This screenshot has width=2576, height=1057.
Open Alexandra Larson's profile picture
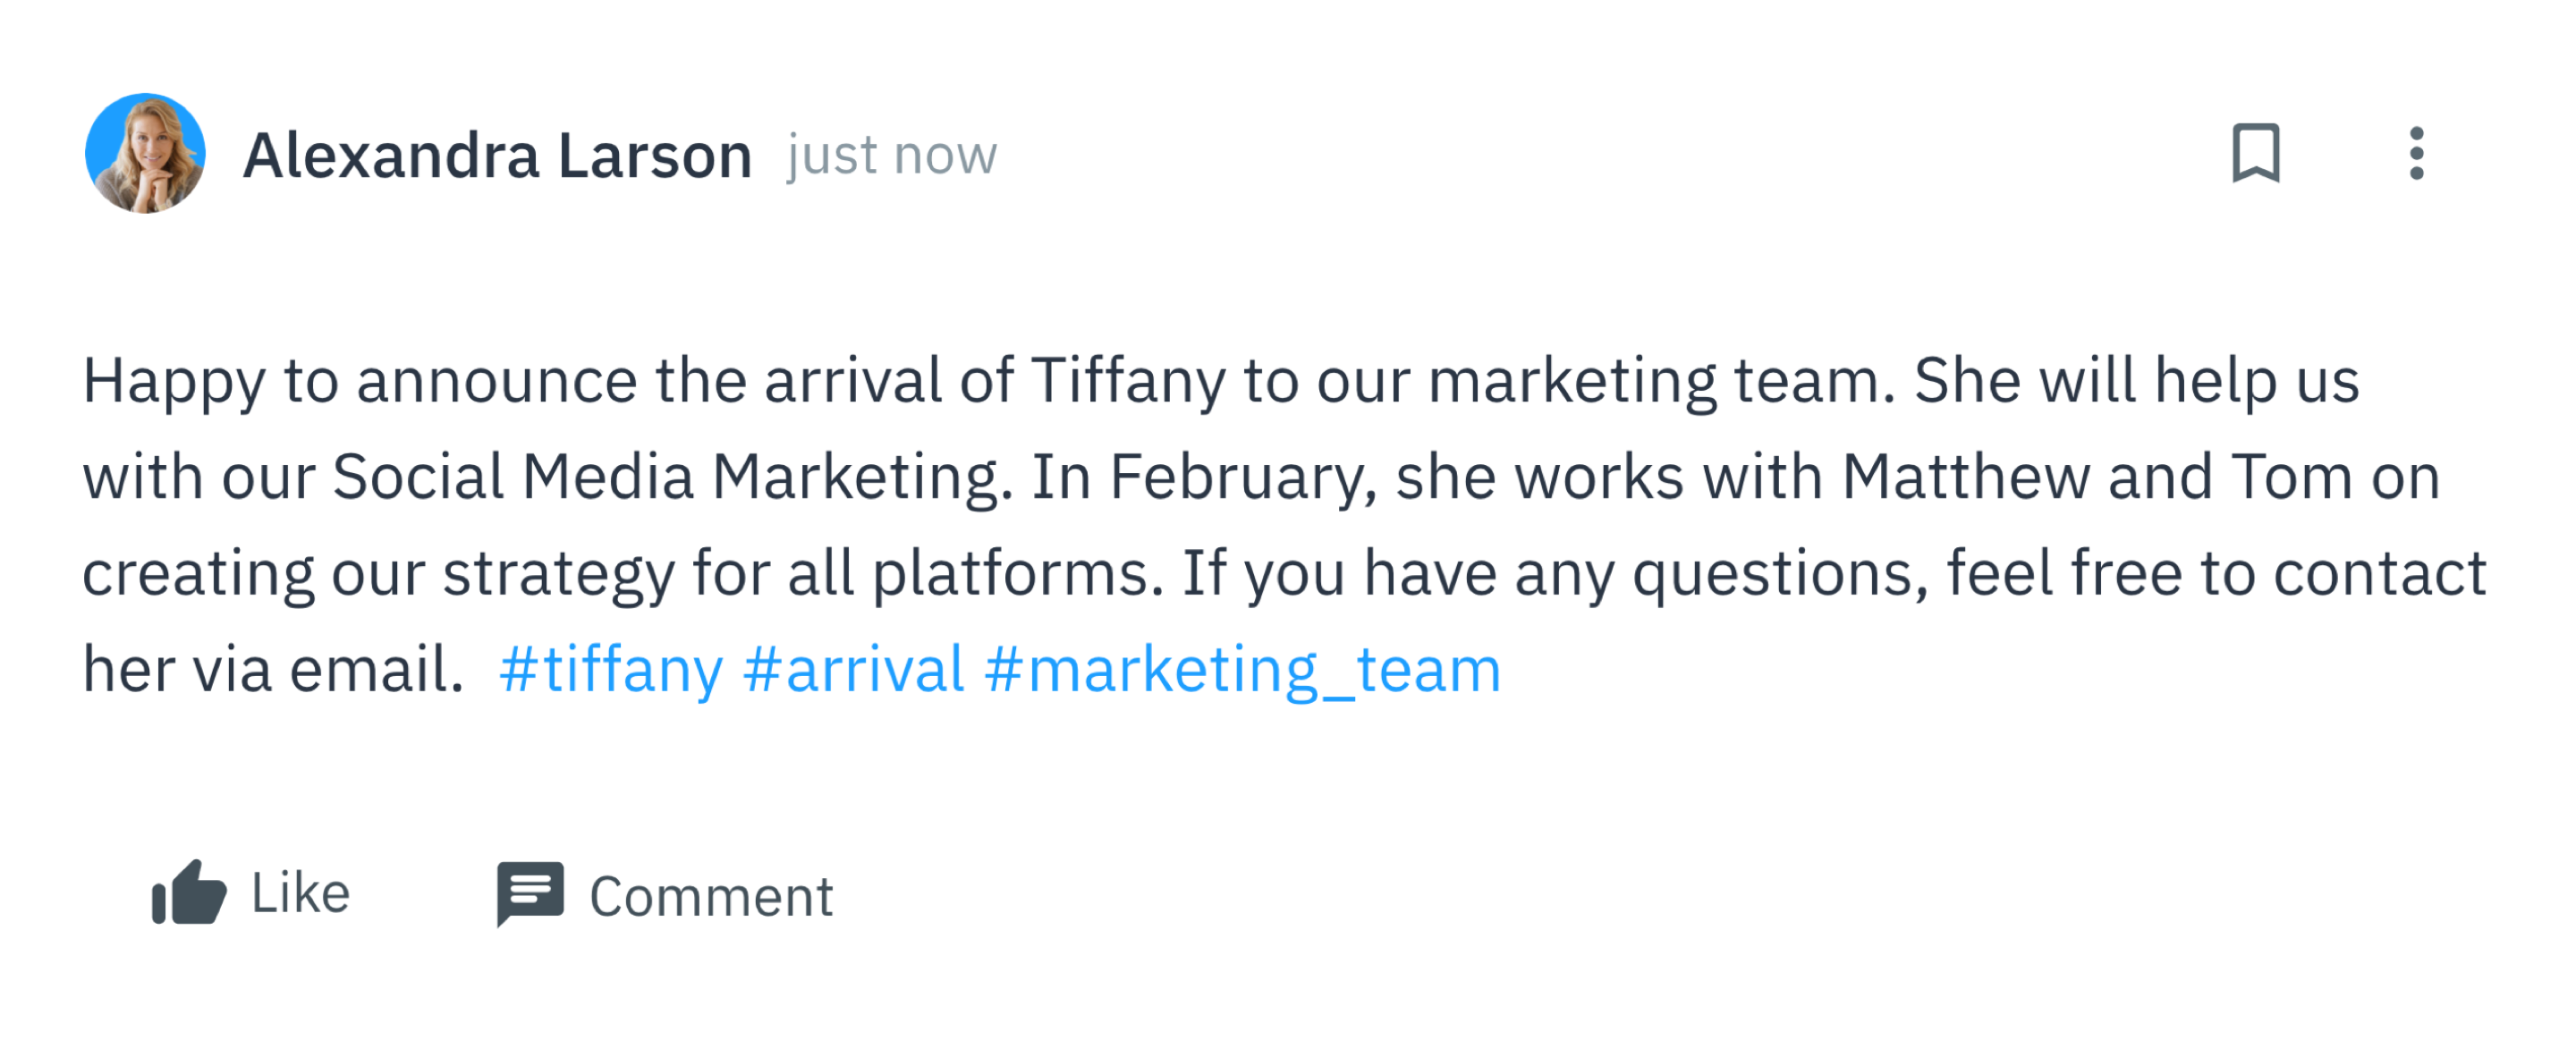click(146, 154)
